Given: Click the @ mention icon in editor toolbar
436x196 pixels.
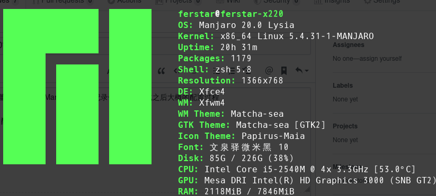Looking at the screenshot, I should point(269,71).
